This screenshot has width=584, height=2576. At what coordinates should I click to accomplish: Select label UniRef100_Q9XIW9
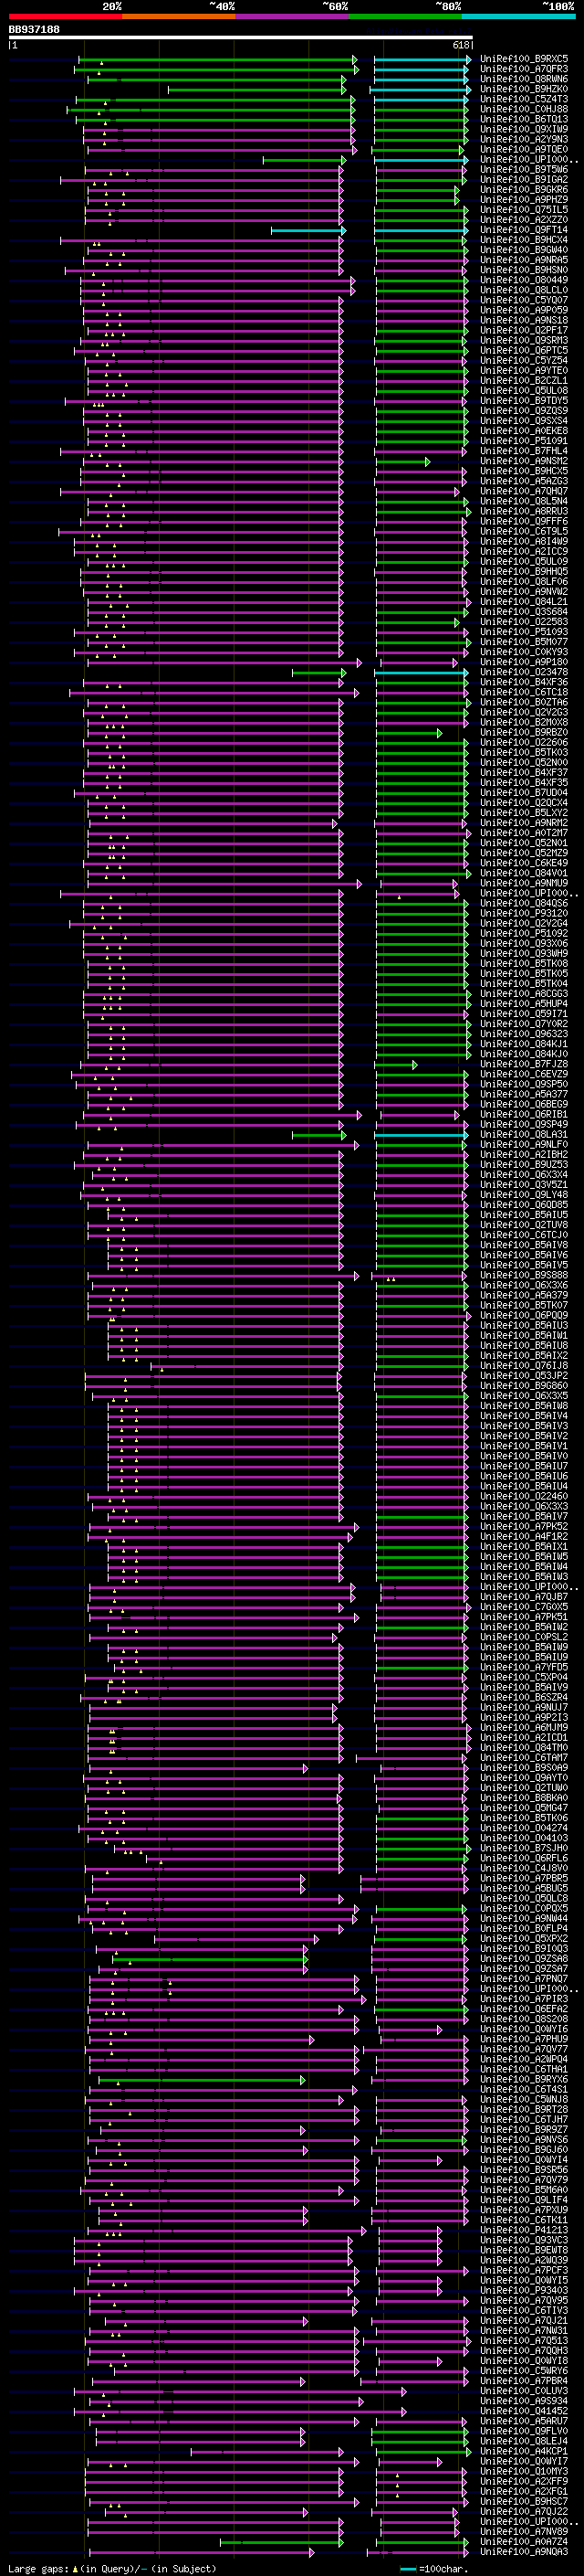524,129
